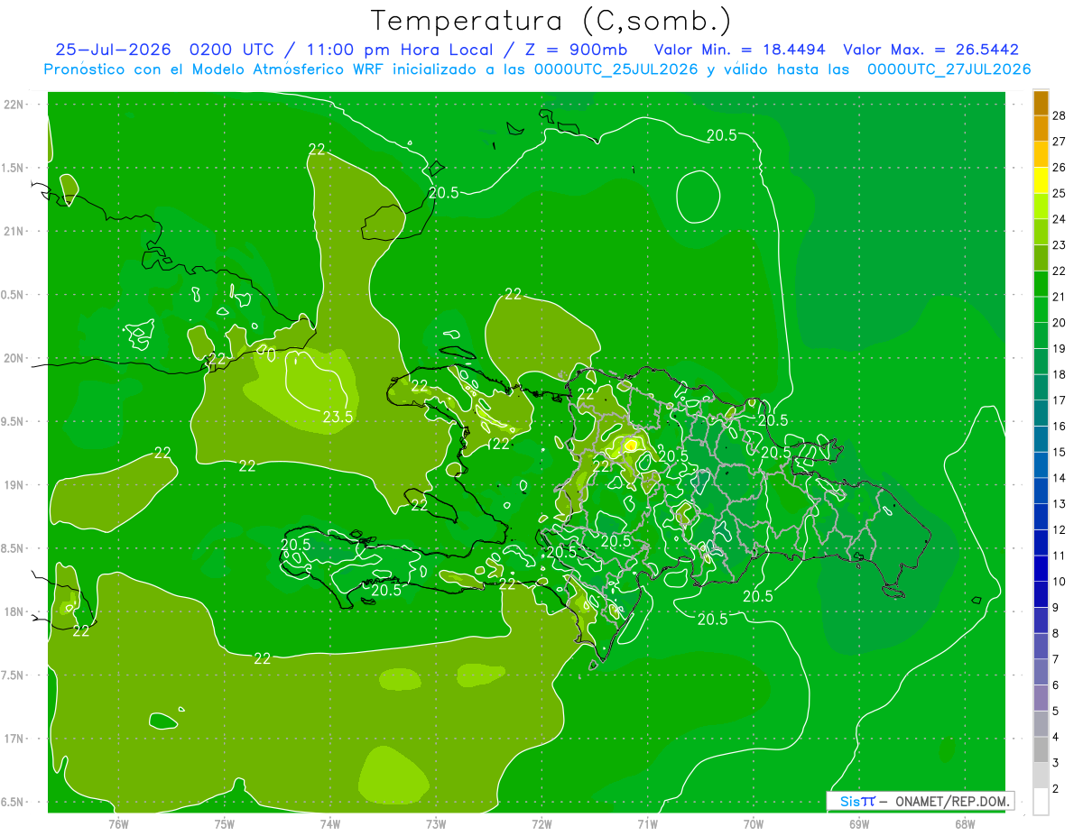
Task: Click the '21N' latitude axis label
Action: pyautogui.click(x=13, y=231)
